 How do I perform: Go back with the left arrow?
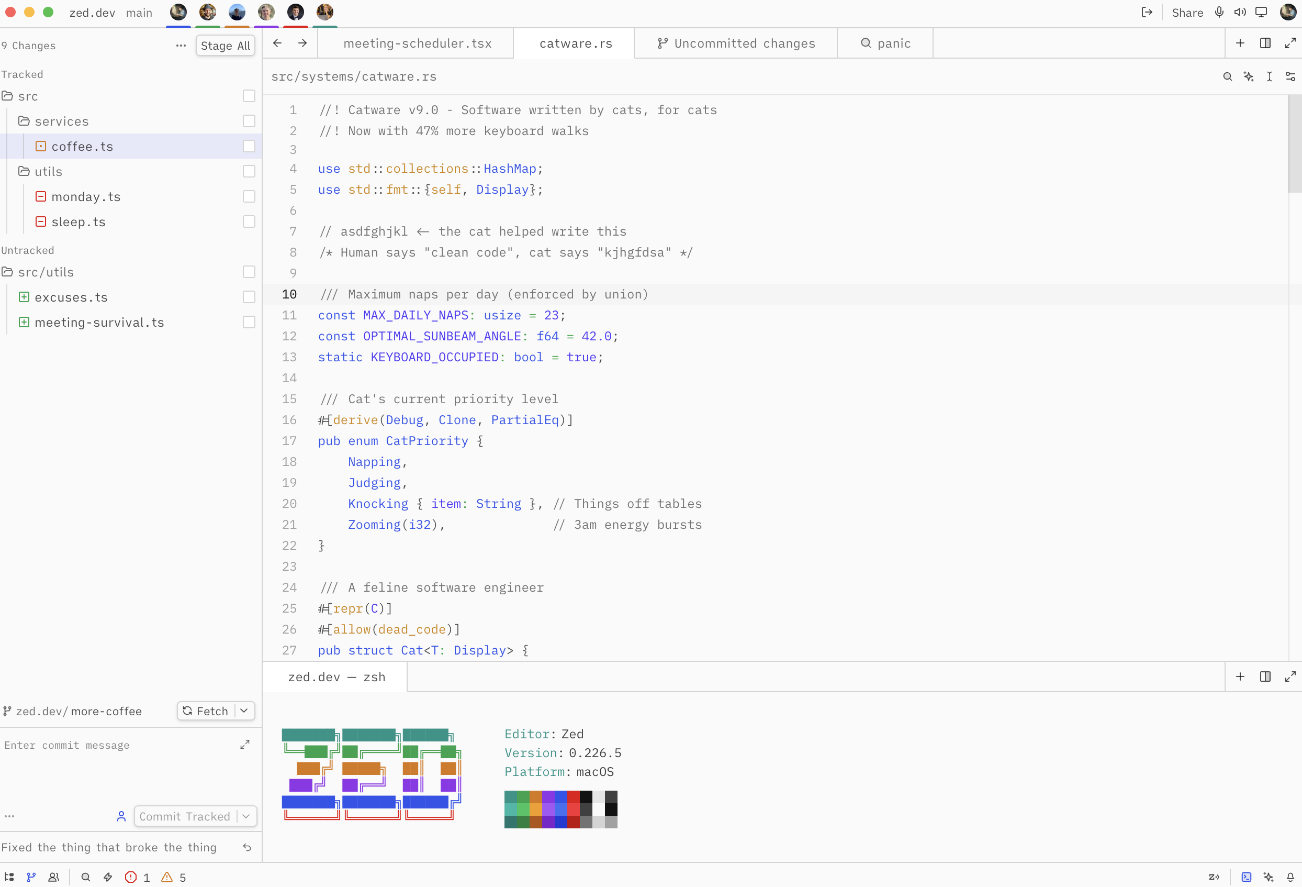click(277, 43)
